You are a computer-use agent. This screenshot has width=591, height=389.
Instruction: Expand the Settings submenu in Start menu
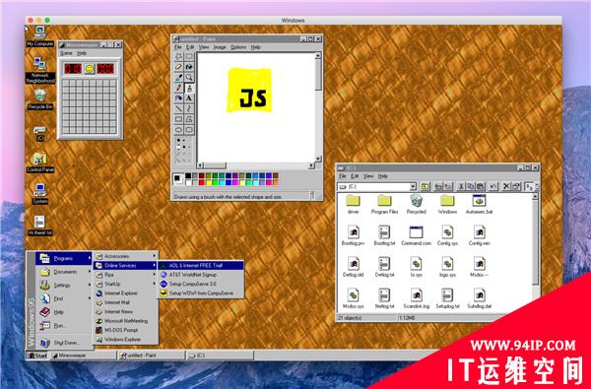64,286
